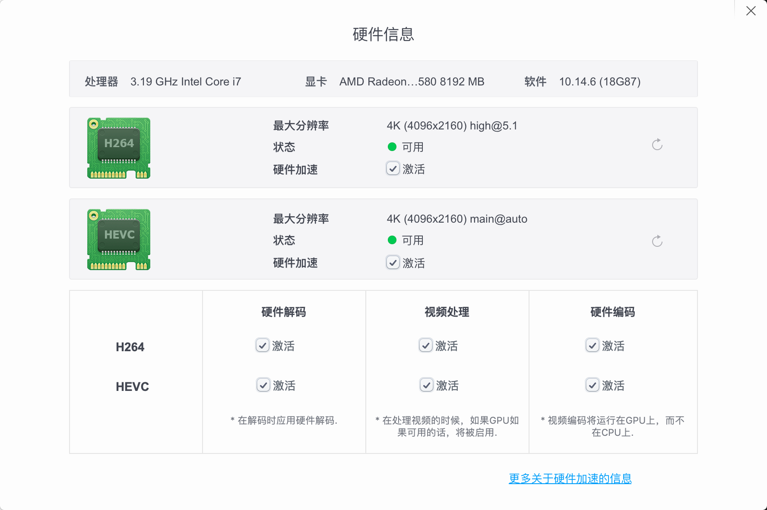Open the 更多关于硬件加速的信息 link
Viewport: 767px width, 510px height.
(x=570, y=479)
